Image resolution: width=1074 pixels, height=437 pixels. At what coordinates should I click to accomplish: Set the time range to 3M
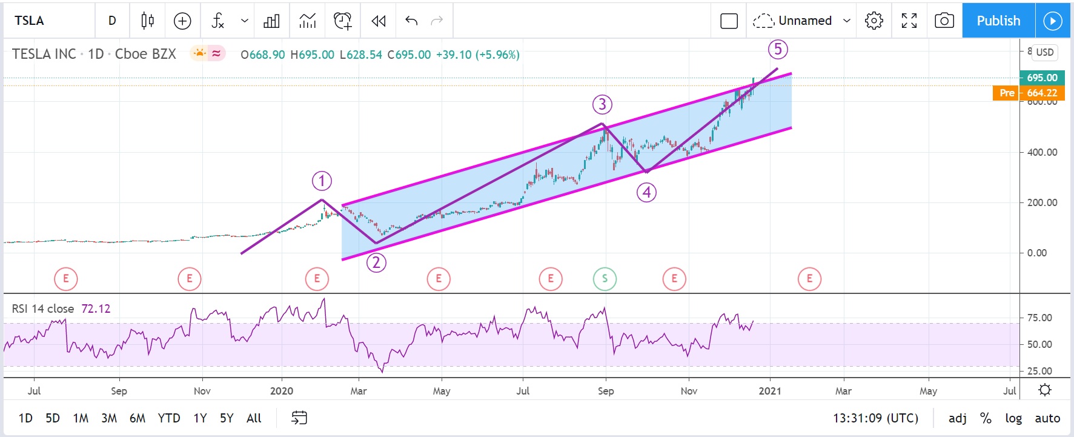(x=109, y=418)
